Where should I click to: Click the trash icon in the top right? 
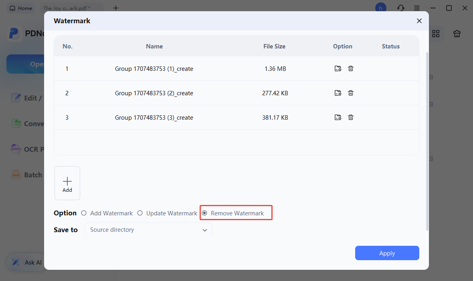(x=457, y=34)
